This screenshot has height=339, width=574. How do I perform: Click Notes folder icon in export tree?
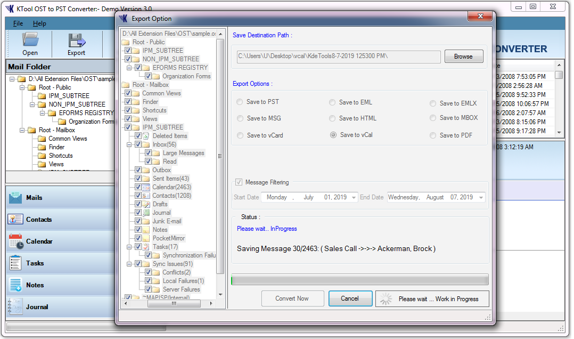[x=146, y=230]
